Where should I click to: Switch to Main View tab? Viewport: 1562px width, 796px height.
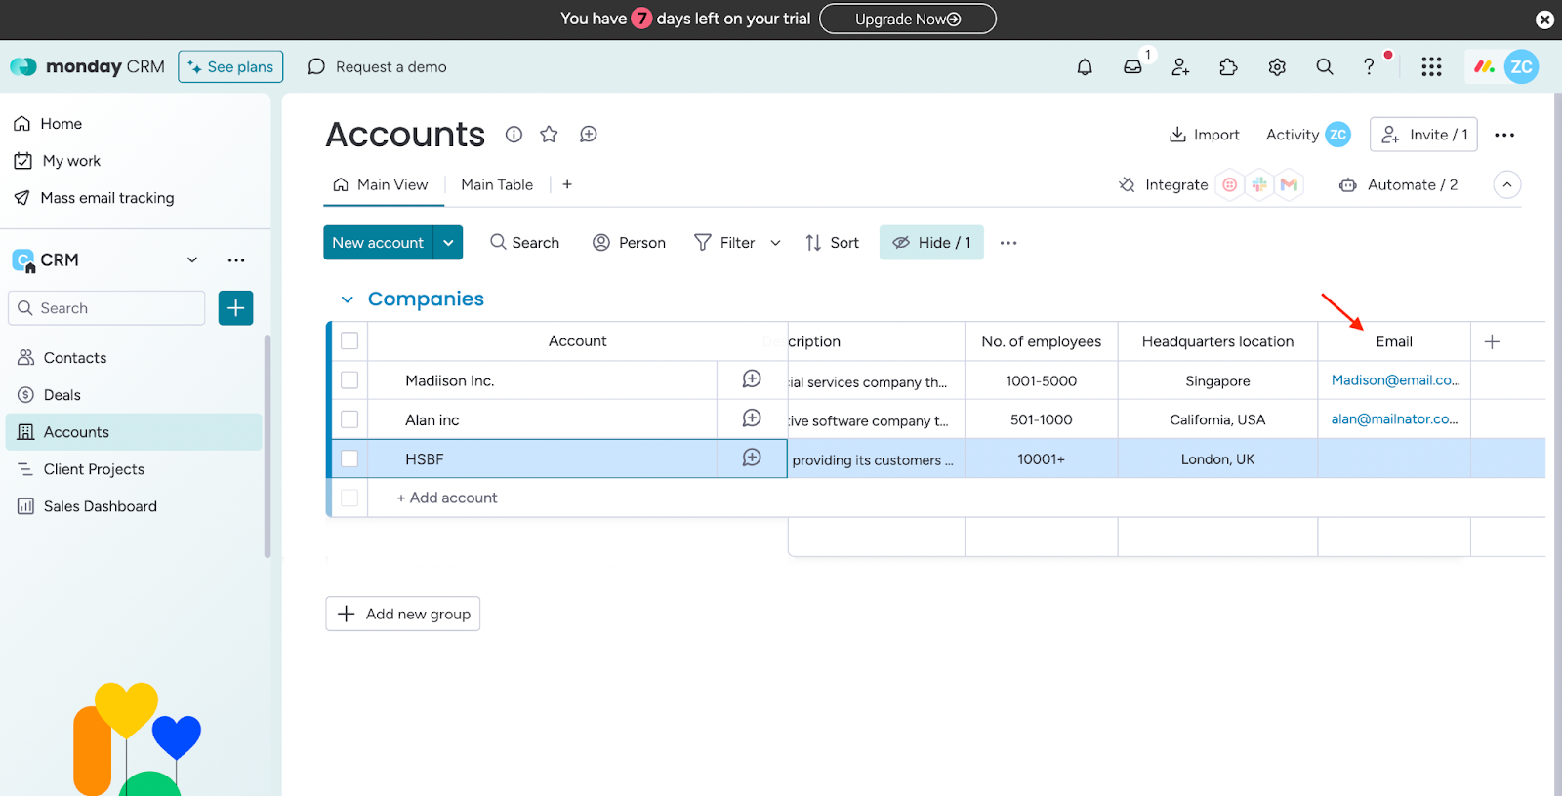point(381,184)
